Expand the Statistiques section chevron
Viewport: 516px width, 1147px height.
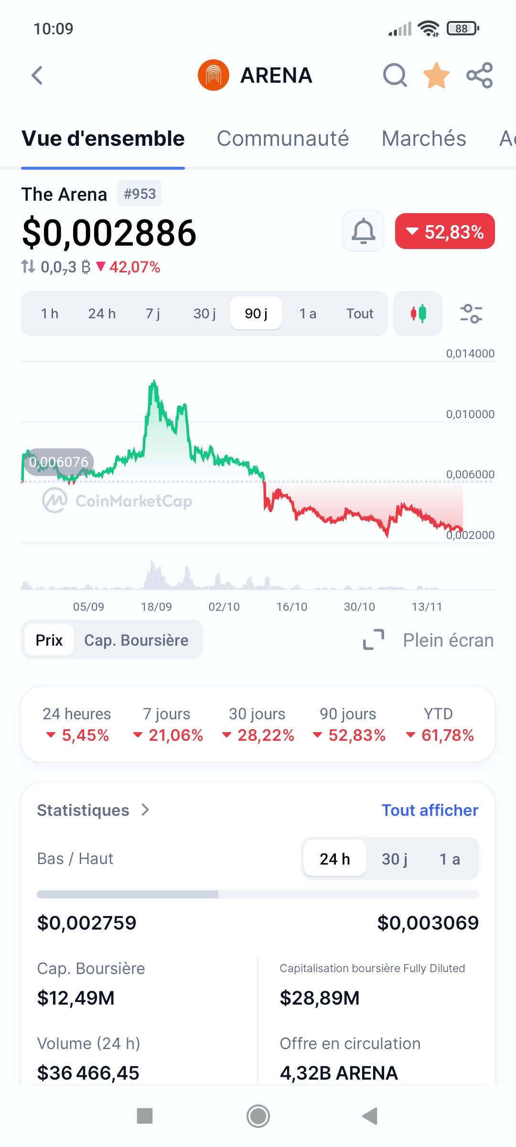[145, 810]
